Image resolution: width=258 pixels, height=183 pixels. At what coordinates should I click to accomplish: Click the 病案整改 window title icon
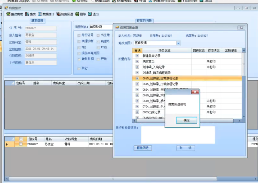6,8
